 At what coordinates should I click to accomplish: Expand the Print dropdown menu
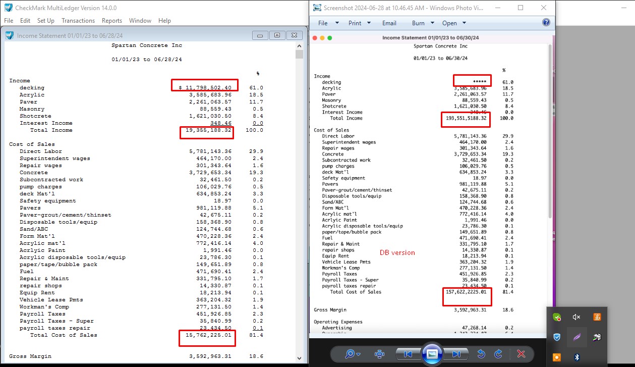[359, 23]
